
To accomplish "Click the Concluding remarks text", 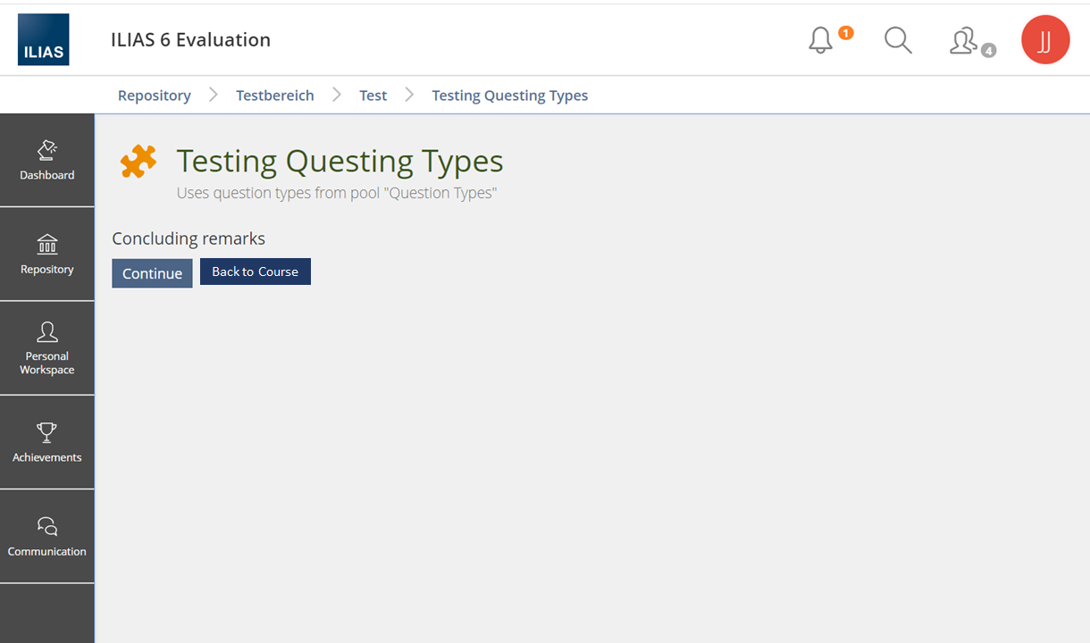I will coord(189,238).
